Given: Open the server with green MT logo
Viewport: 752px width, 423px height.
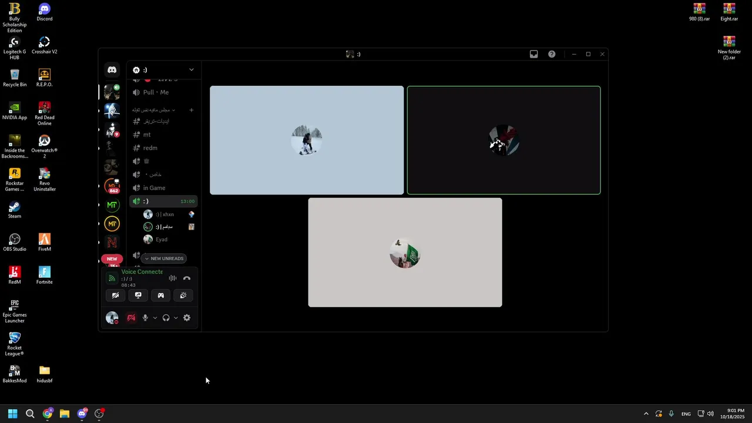Looking at the screenshot, I should coord(112,205).
